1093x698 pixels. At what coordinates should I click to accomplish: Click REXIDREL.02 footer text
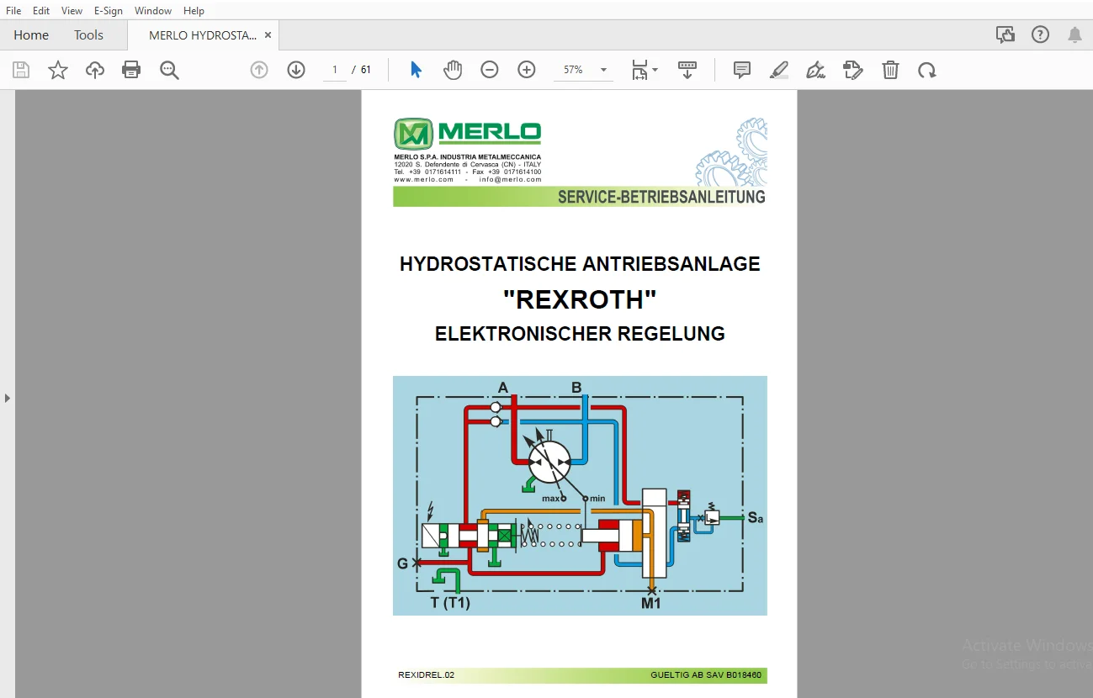tap(427, 675)
